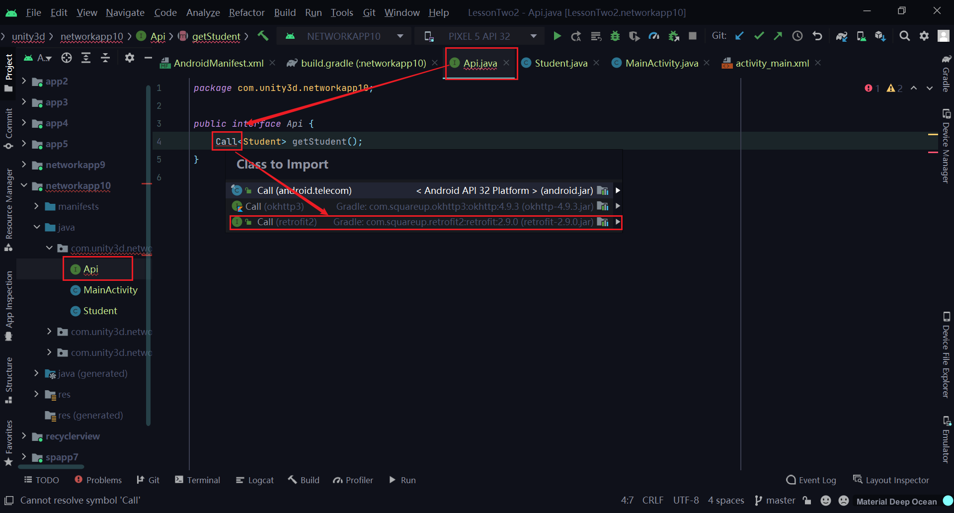Expand the recyclerview module
954x513 pixels.
(x=24, y=435)
